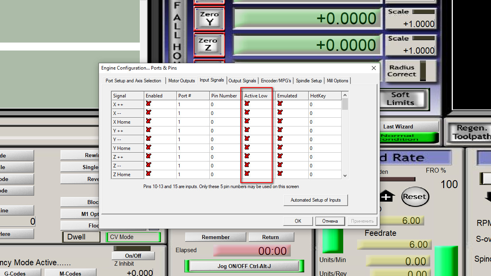Toggle Enabled for Y -- signal
Screen dimensions: 491x276
(149, 138)
